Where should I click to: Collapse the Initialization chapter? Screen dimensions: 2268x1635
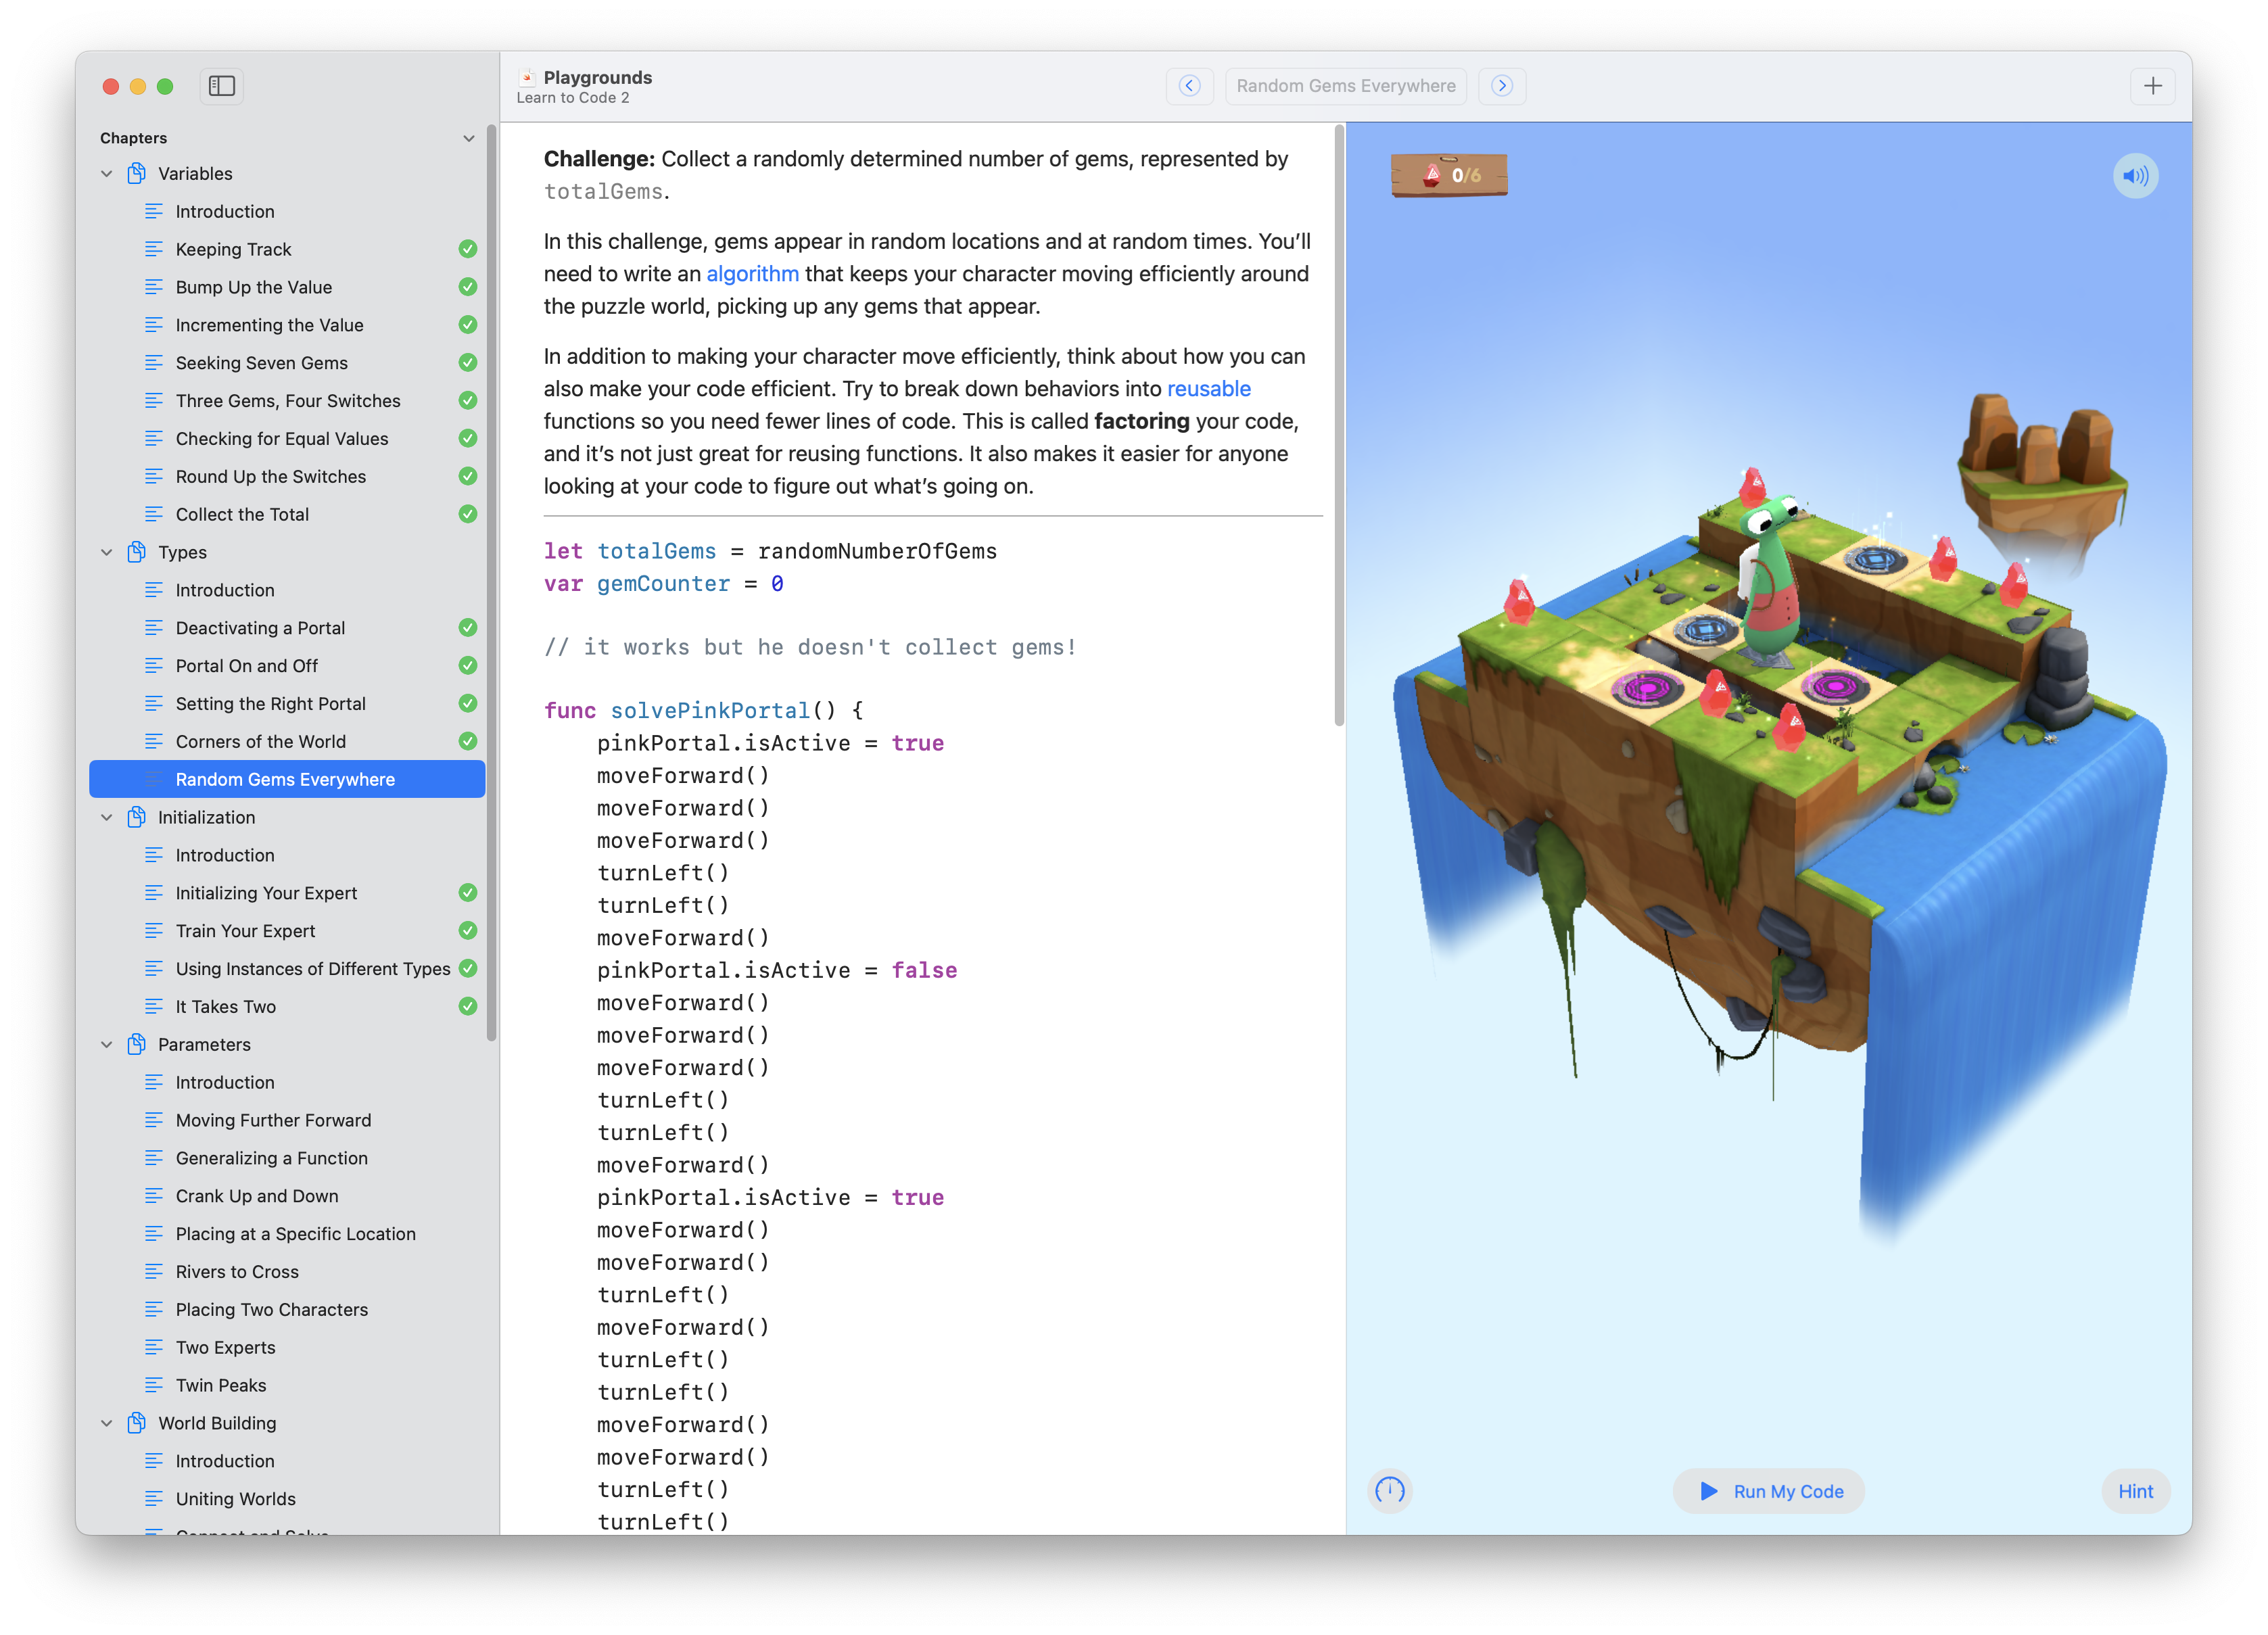[x=107, y=817]
